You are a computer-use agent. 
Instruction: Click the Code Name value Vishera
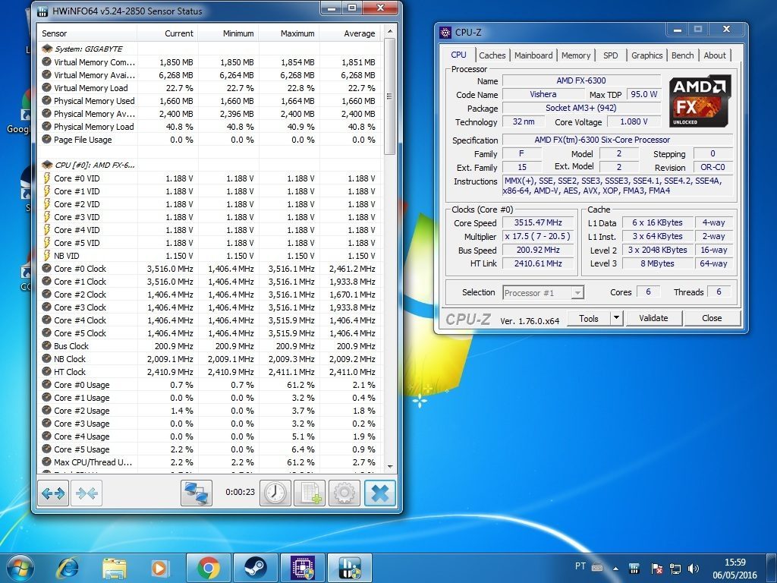[x=543, y=94]
